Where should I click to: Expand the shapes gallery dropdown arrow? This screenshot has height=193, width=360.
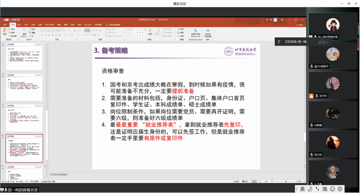click(145, 35)
